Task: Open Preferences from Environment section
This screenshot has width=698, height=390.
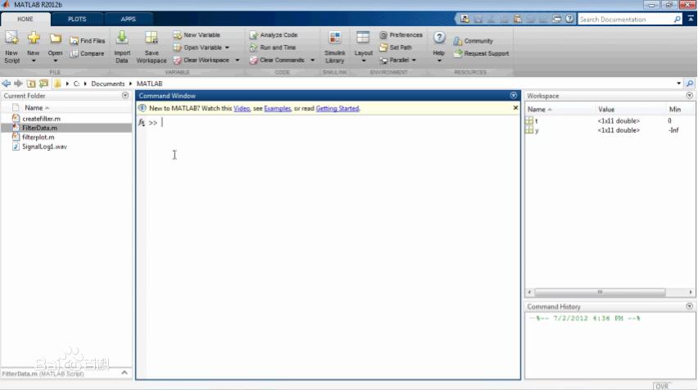Action: coord(401,35)
